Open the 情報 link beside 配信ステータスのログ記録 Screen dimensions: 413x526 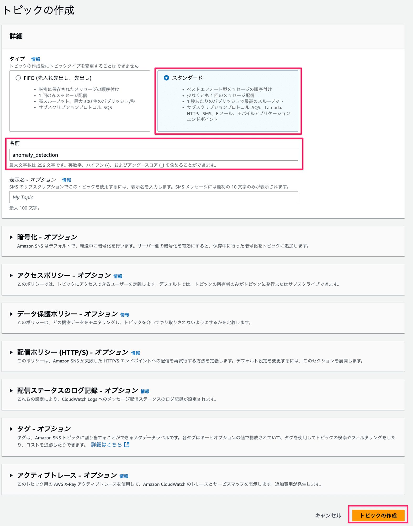[x=145, y=391]
